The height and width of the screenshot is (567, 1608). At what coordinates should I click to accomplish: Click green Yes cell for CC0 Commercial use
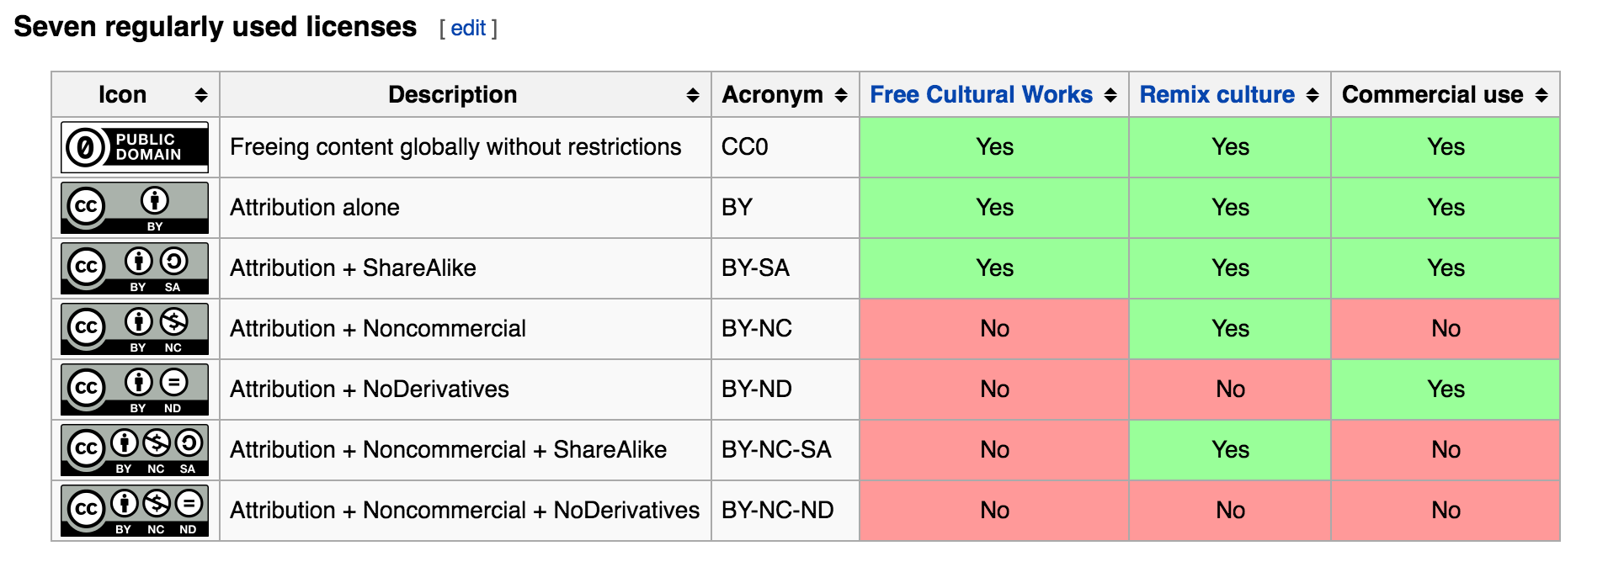pos(1446,147)
